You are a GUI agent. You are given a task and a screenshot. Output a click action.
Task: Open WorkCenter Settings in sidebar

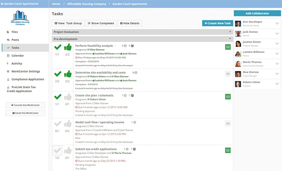(x=25, y=71)
